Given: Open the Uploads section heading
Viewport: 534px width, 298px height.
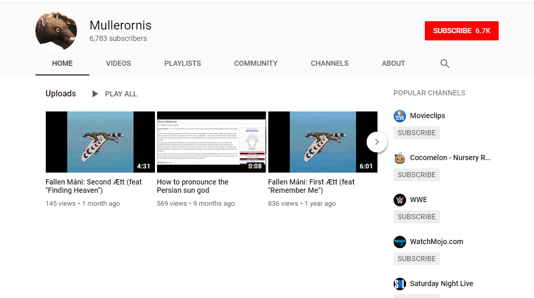Looking at the screenshot, I should click(61, 94).
